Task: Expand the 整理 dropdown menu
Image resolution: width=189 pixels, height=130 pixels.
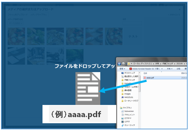Action: point(122,69)
